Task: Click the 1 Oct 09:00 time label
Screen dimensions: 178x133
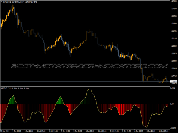Action: point(17,131)
